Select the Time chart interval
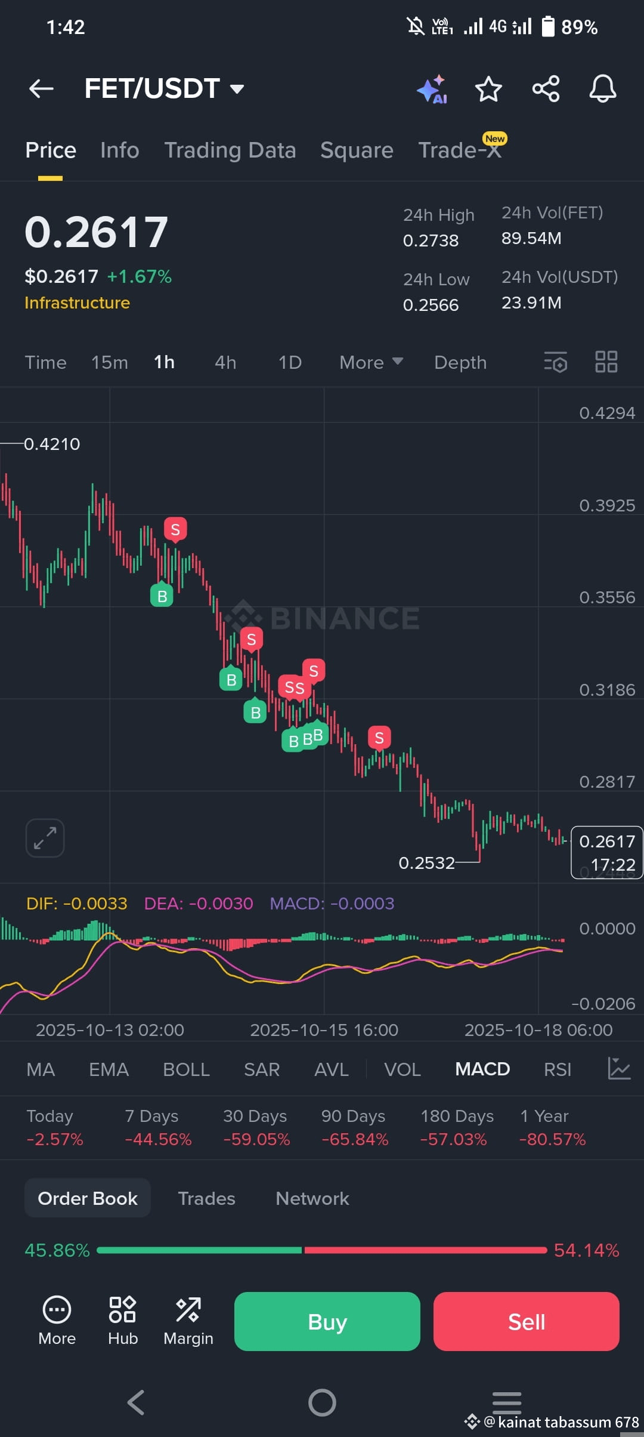The width and height of the screenshot is (644, 1437). (45, 362)
